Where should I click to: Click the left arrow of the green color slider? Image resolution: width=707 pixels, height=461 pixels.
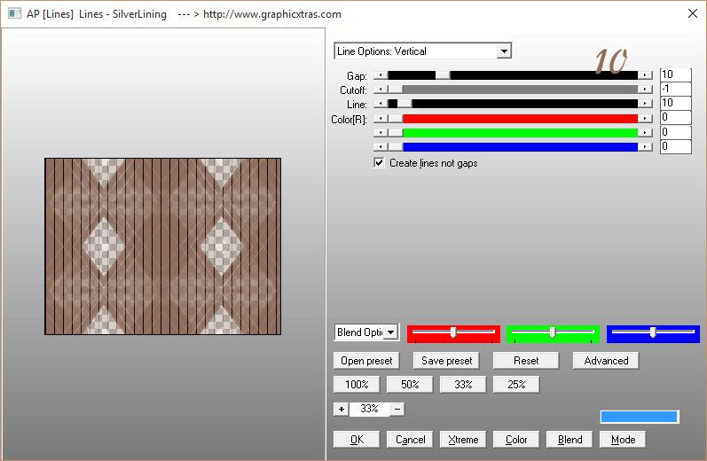coord(381,133)
